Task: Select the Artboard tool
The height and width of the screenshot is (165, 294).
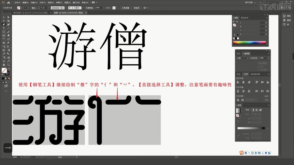Action: (x=4, y=61)
